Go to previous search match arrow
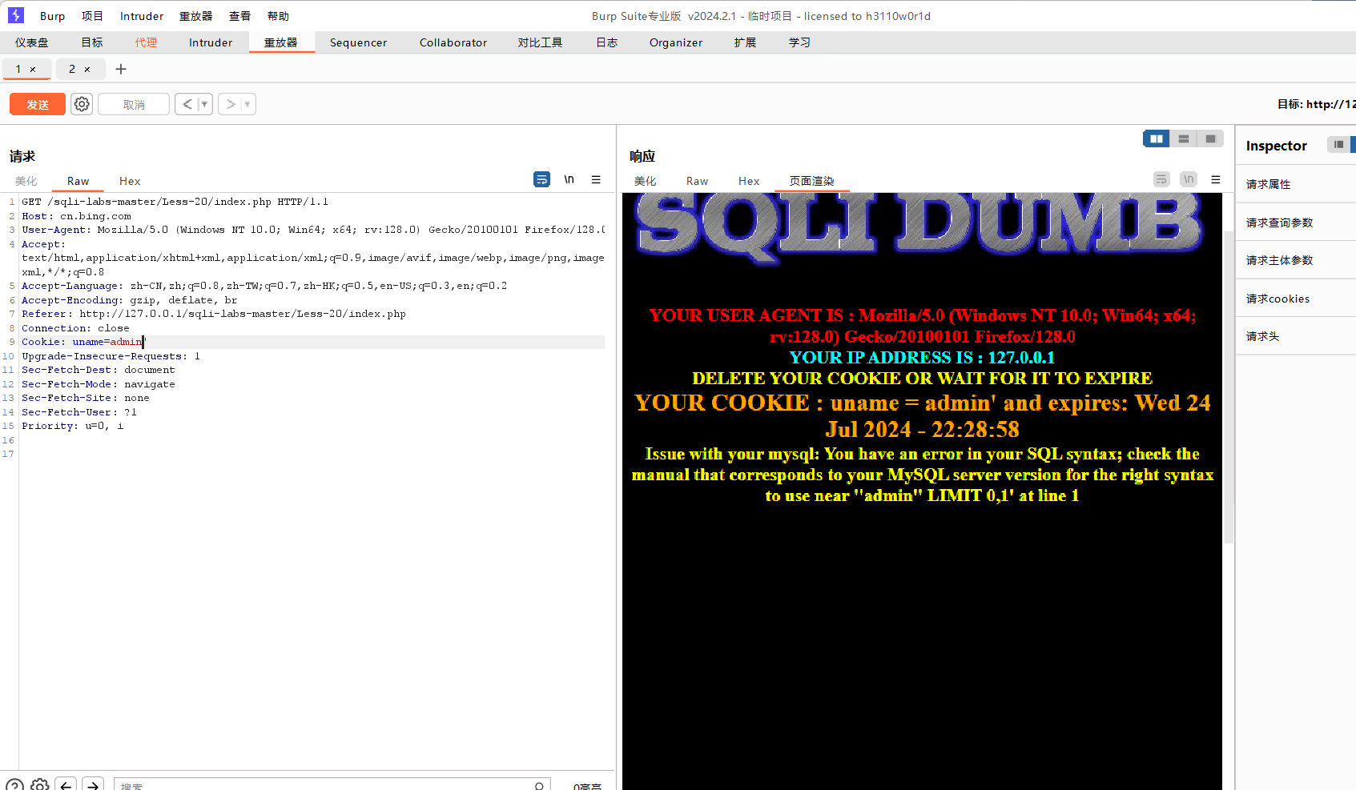Screen dimensions: 1356x790 tap(66, 785)
